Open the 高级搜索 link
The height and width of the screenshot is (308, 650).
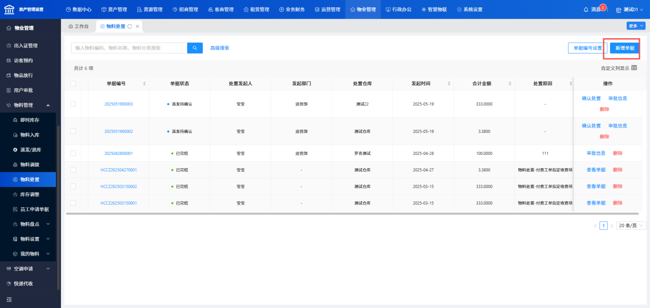pos(220,48)
